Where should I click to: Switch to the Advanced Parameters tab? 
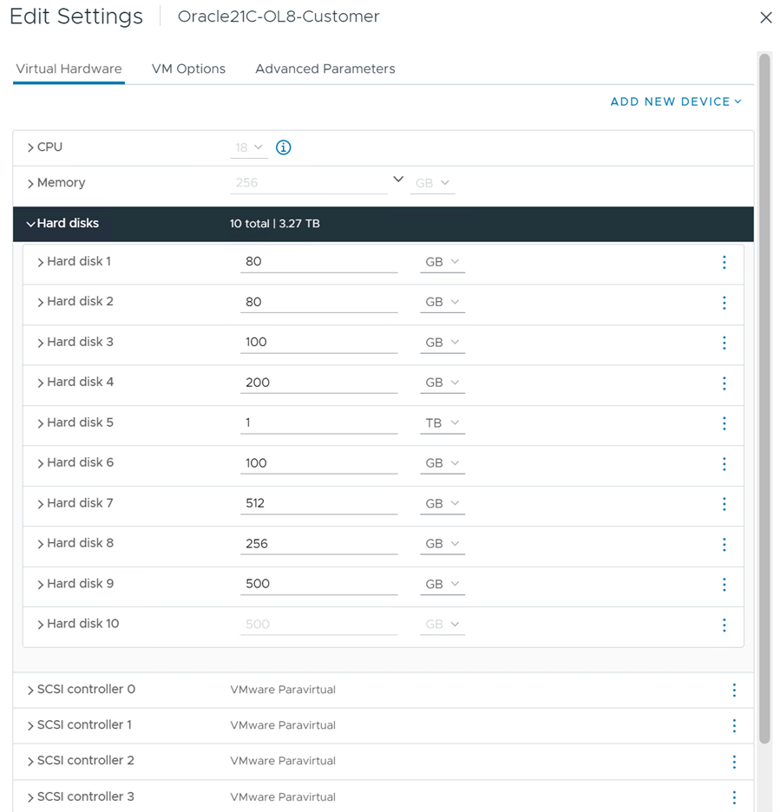point(324,69)
